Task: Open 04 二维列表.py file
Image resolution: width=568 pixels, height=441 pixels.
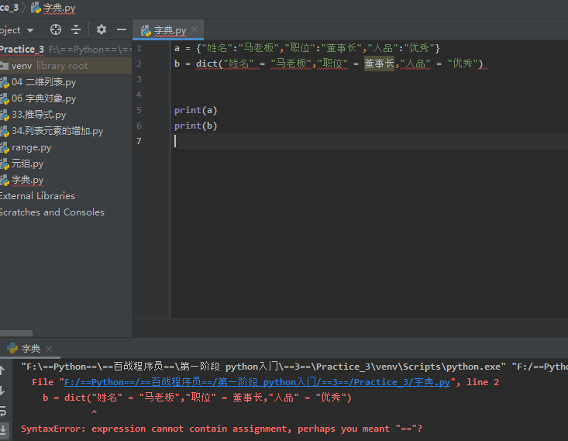Action: (44, 82)
